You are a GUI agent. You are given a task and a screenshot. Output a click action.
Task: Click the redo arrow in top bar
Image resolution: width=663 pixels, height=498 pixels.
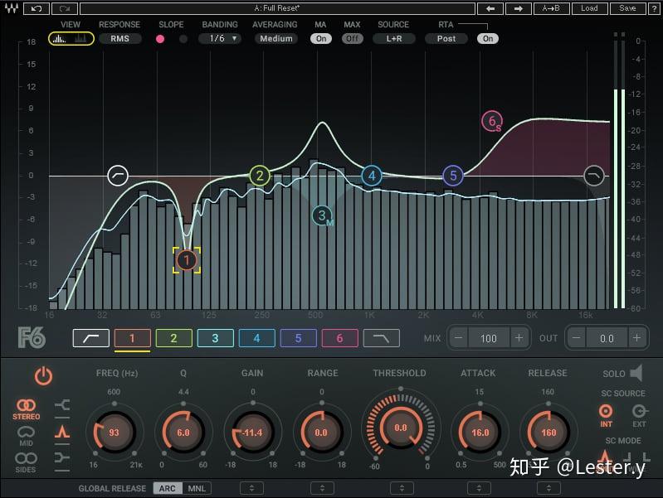point(65,8)
